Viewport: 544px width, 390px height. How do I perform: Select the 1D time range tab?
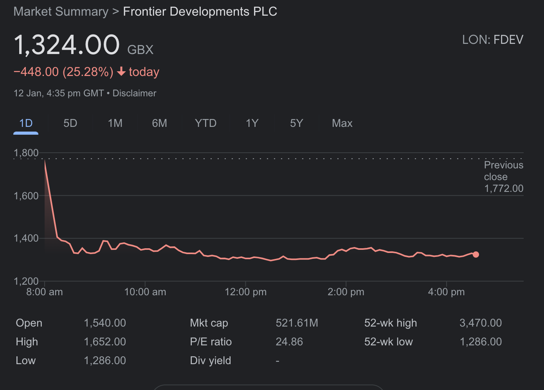point(26,123)
